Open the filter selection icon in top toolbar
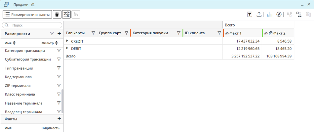 pos(250,15)
